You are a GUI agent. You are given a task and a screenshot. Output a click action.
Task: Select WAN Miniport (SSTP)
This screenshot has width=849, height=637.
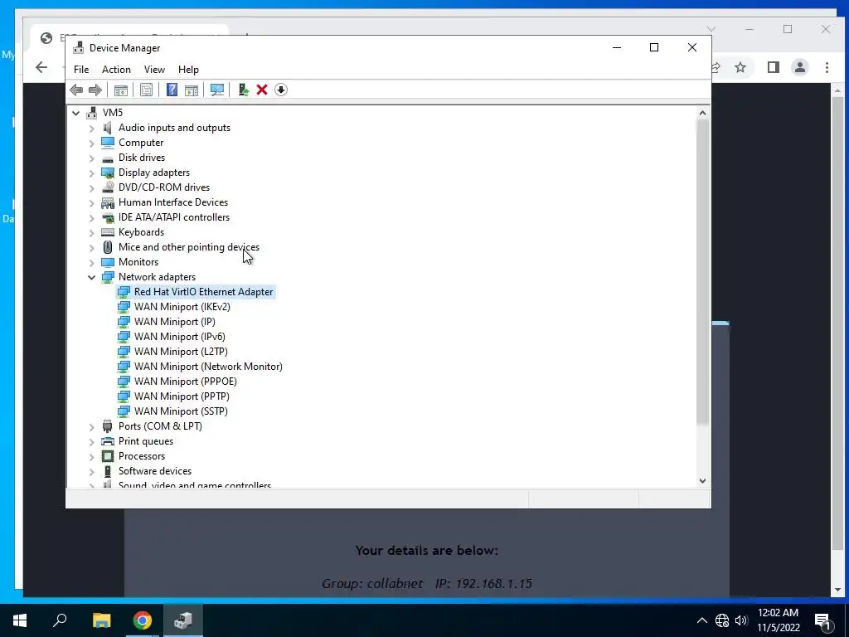(181, 411)
